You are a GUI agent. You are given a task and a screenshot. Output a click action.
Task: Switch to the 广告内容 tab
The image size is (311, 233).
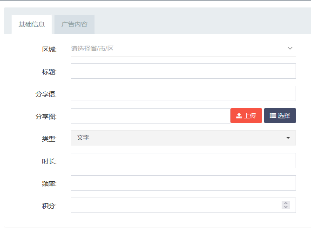74,24
